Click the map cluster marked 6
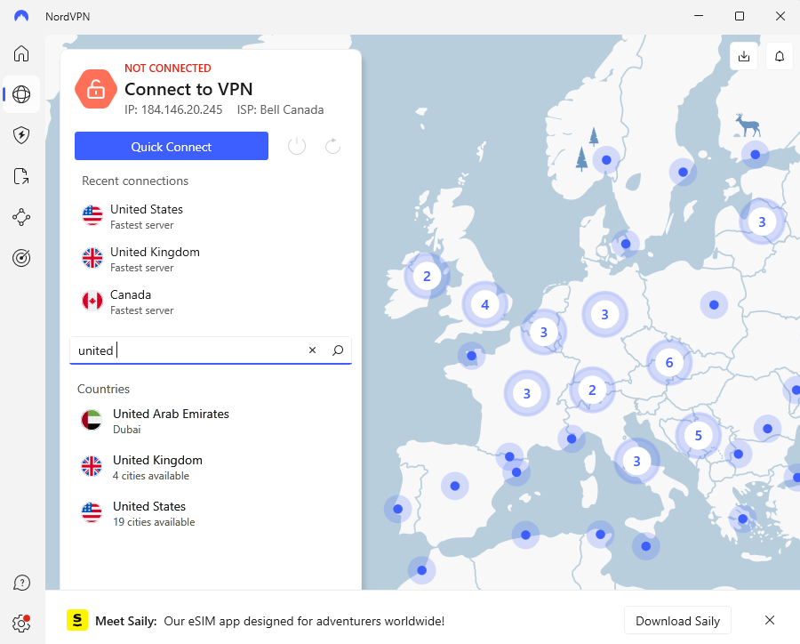This screenshot has width=800, height=644. click(x=669, y=362)
